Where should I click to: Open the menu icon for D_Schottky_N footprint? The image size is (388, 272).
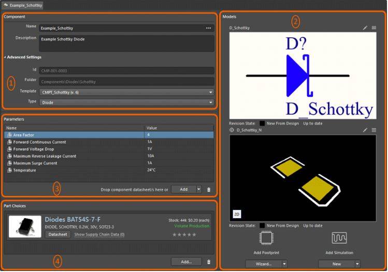click(x=373, y=130)
